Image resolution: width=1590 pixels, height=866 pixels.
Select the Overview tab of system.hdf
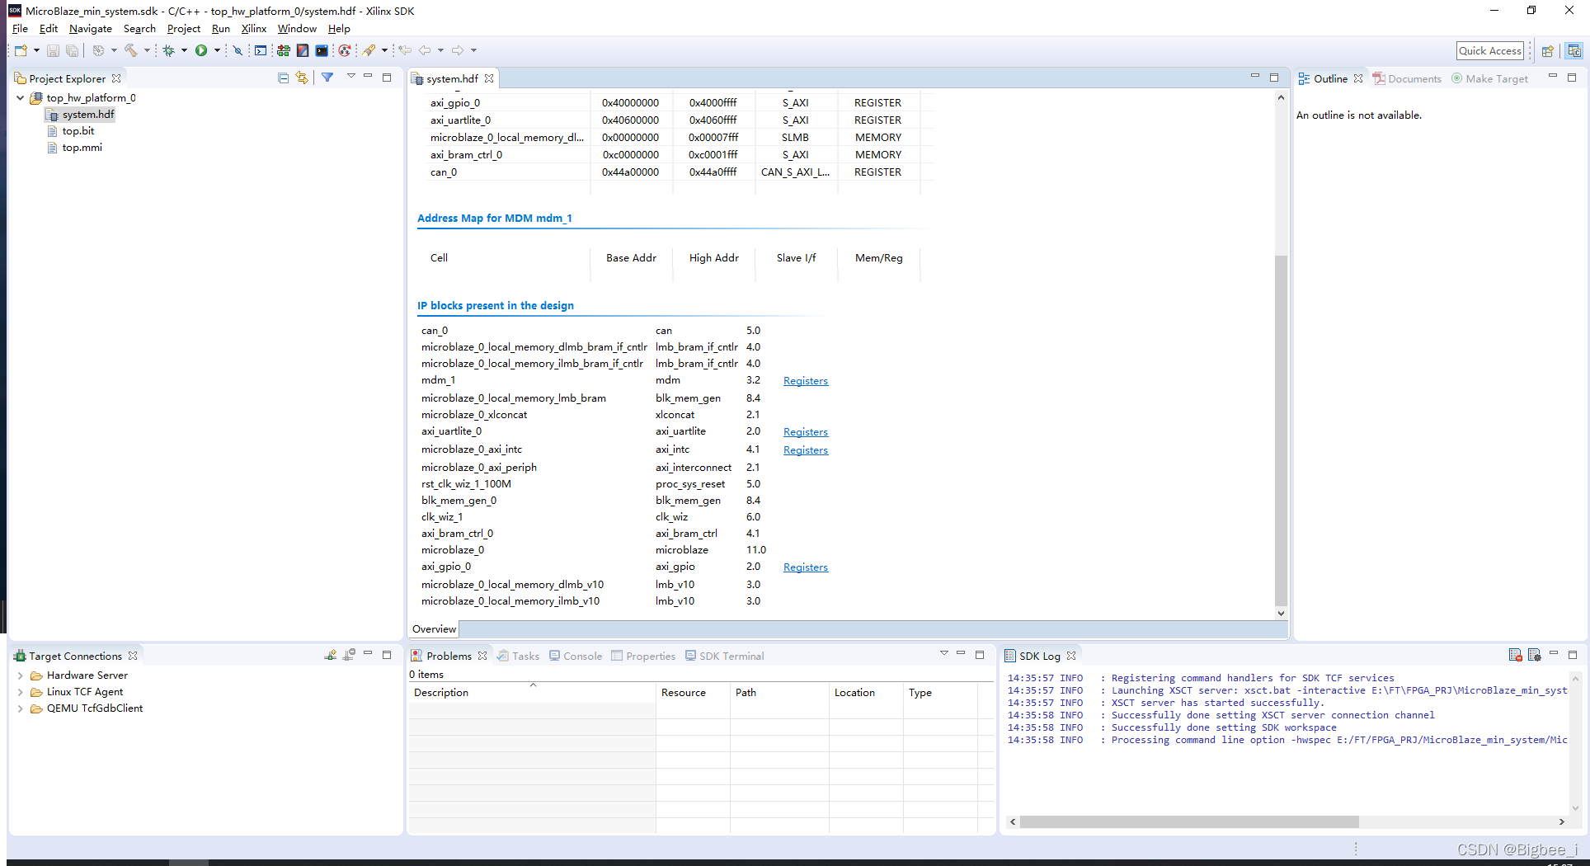point(434,628)
